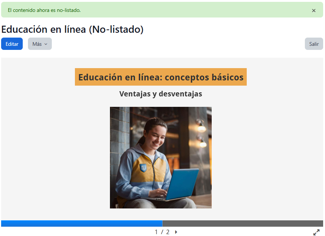Image resolution: width=325 pixels, height=236 pixels.
Task: Click the student with laptop photo
Action: [x=161, y=157]
